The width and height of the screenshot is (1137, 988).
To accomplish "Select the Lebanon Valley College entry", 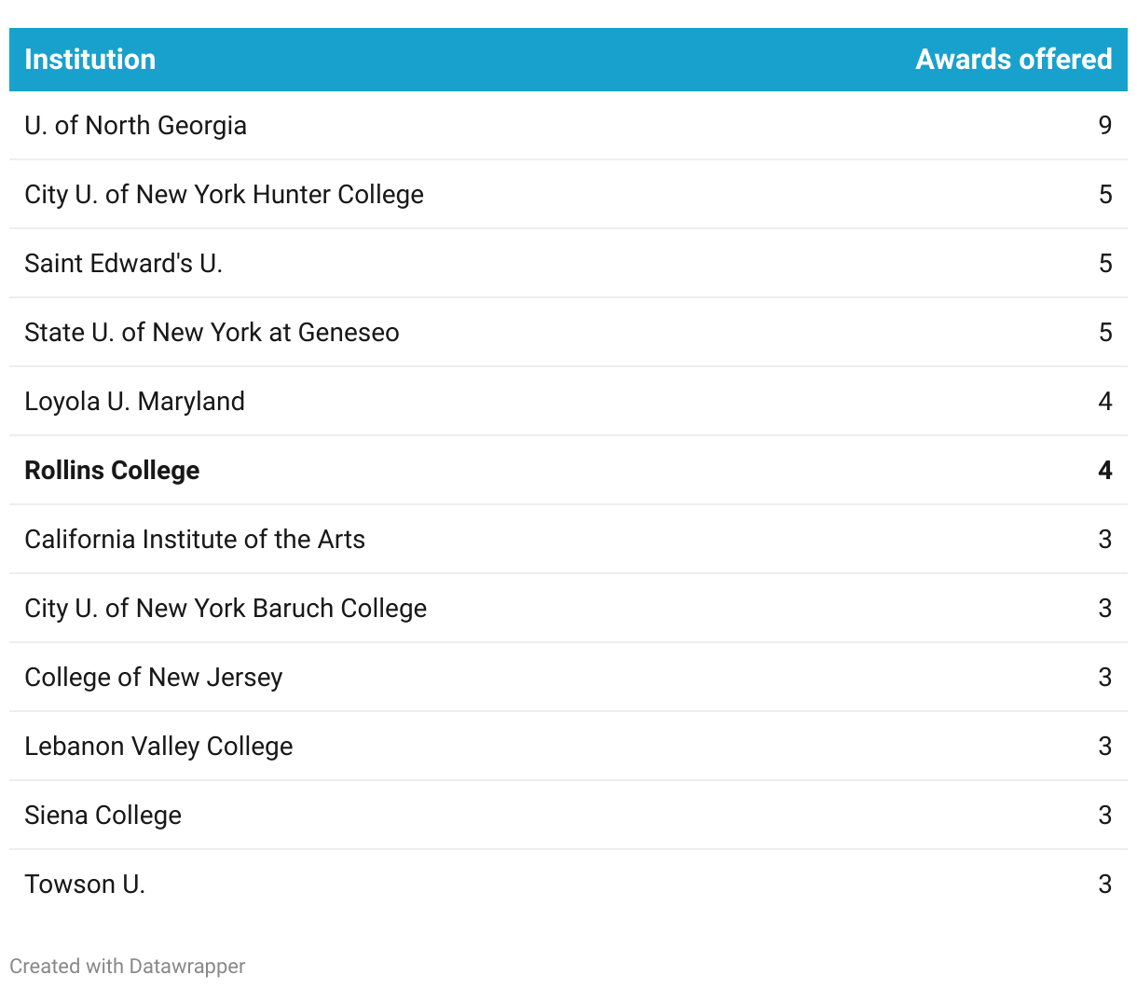I will 158,747.
